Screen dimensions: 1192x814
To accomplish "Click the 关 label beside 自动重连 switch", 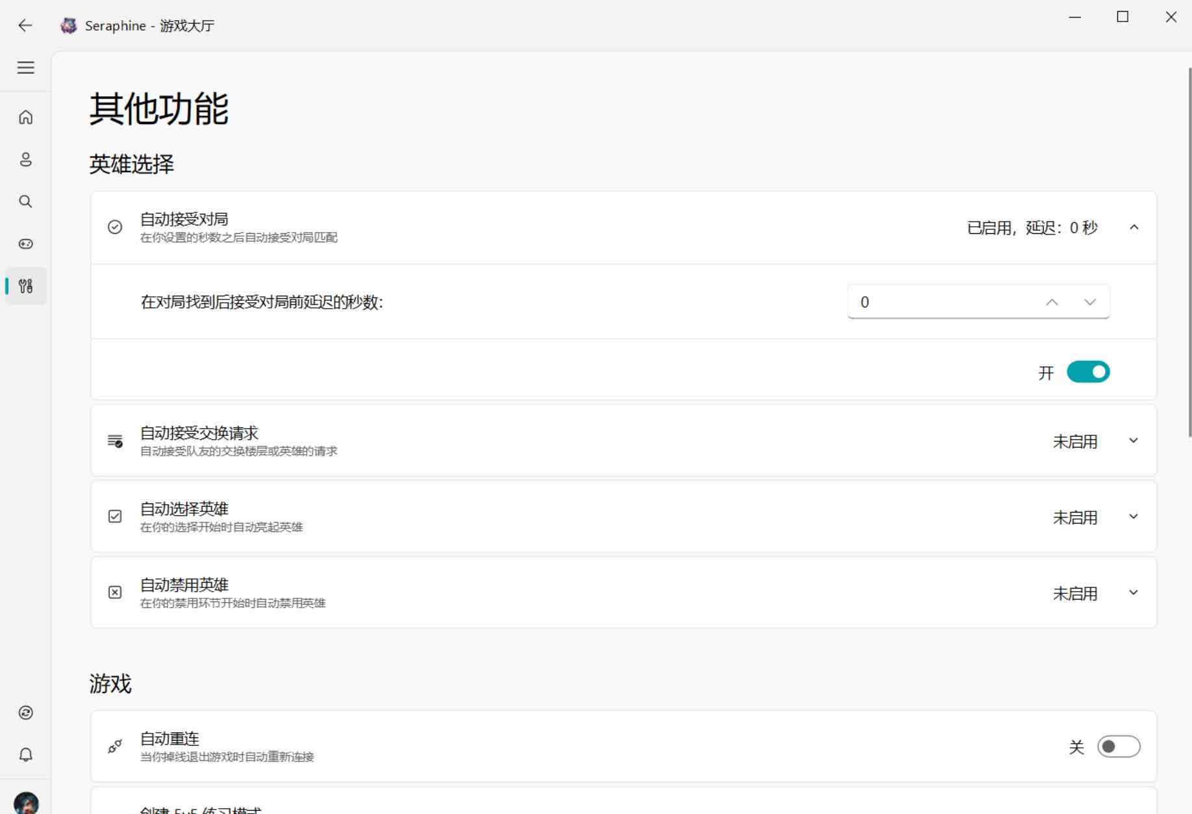I will 1076,747.
